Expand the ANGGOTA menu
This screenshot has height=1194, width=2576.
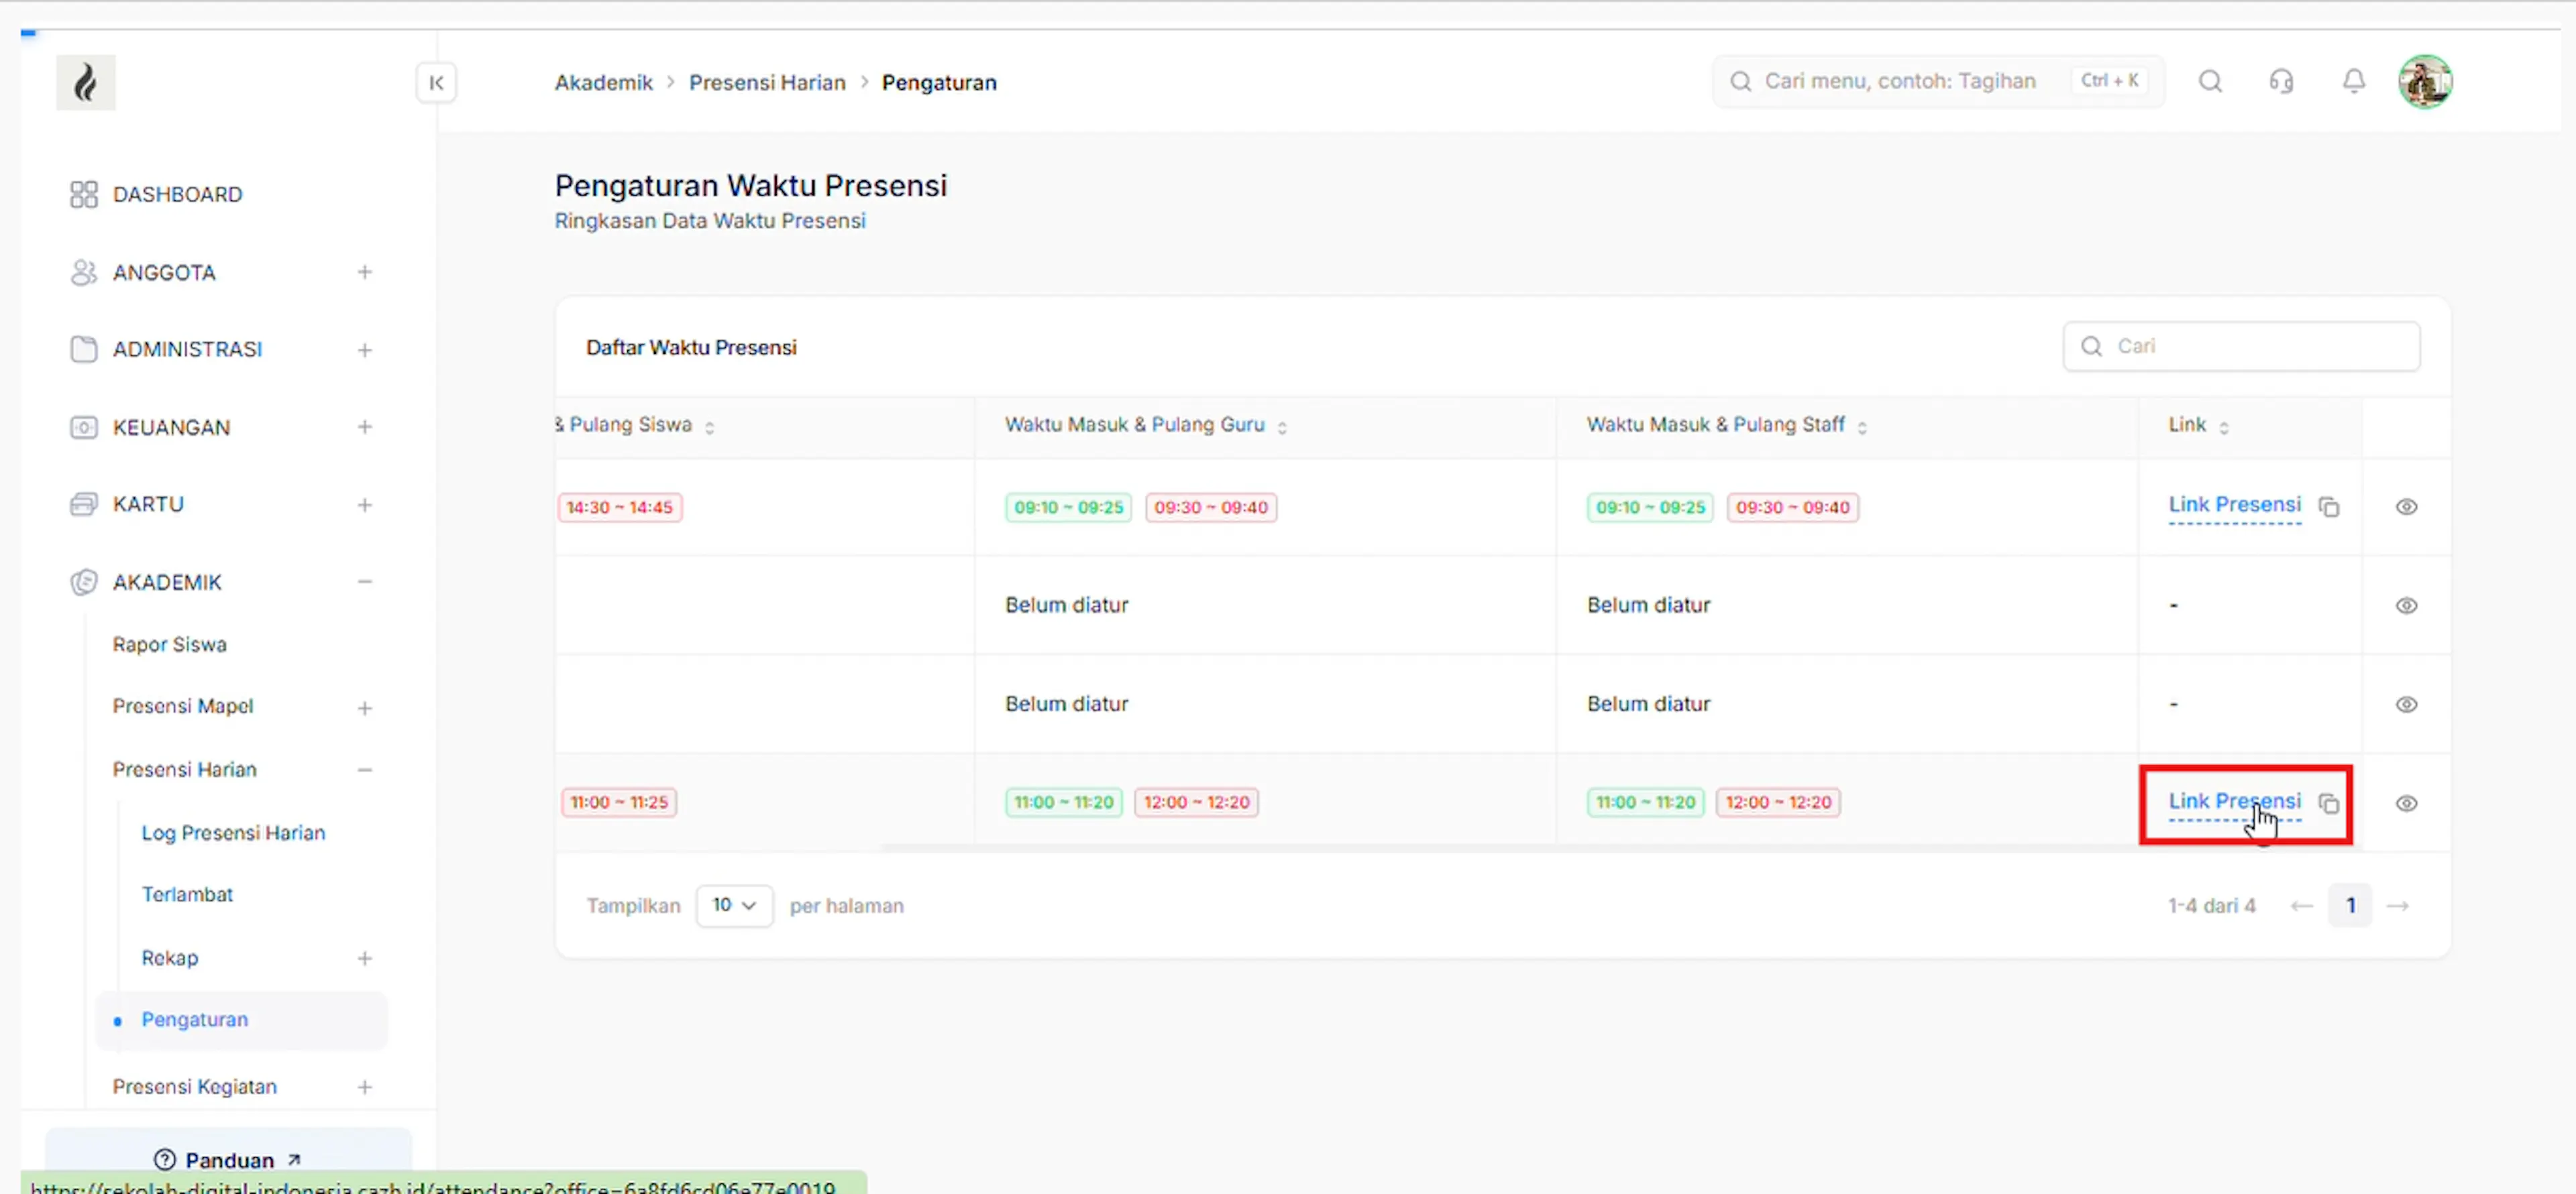(x=364, y=272)
